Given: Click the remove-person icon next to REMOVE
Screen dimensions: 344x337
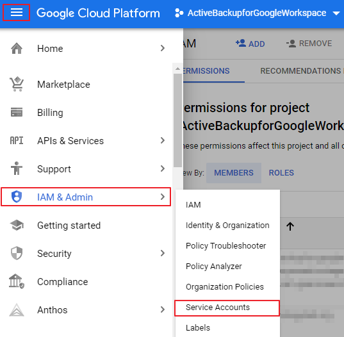Looking at the screenshot, I should click(x=291, y=44).
